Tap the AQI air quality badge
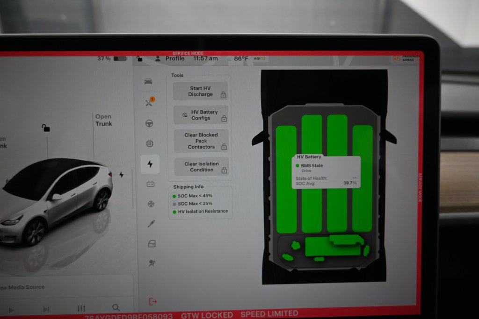This screenshot has width=479, height=319. (x=260, y=58)
